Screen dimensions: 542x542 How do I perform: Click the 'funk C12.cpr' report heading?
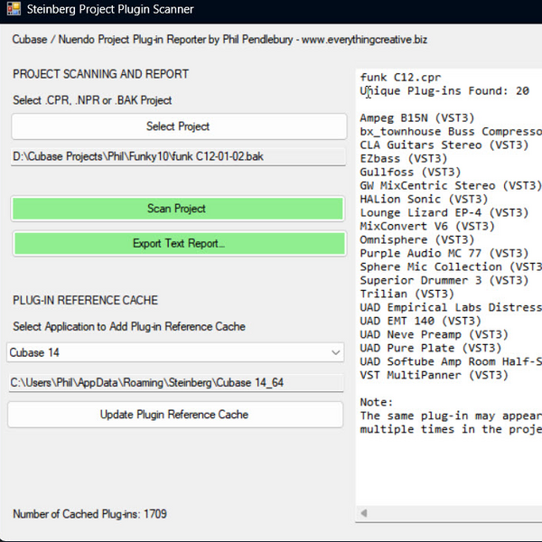tap(400, 77)
